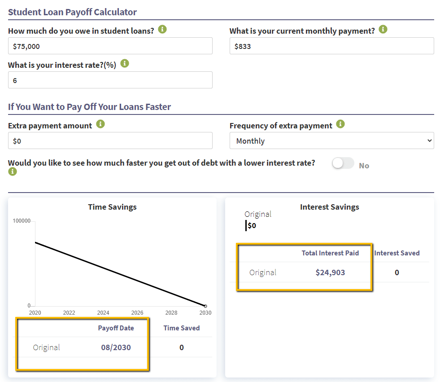
Task: Click the Time Saved column header
Action: point(181,328)
